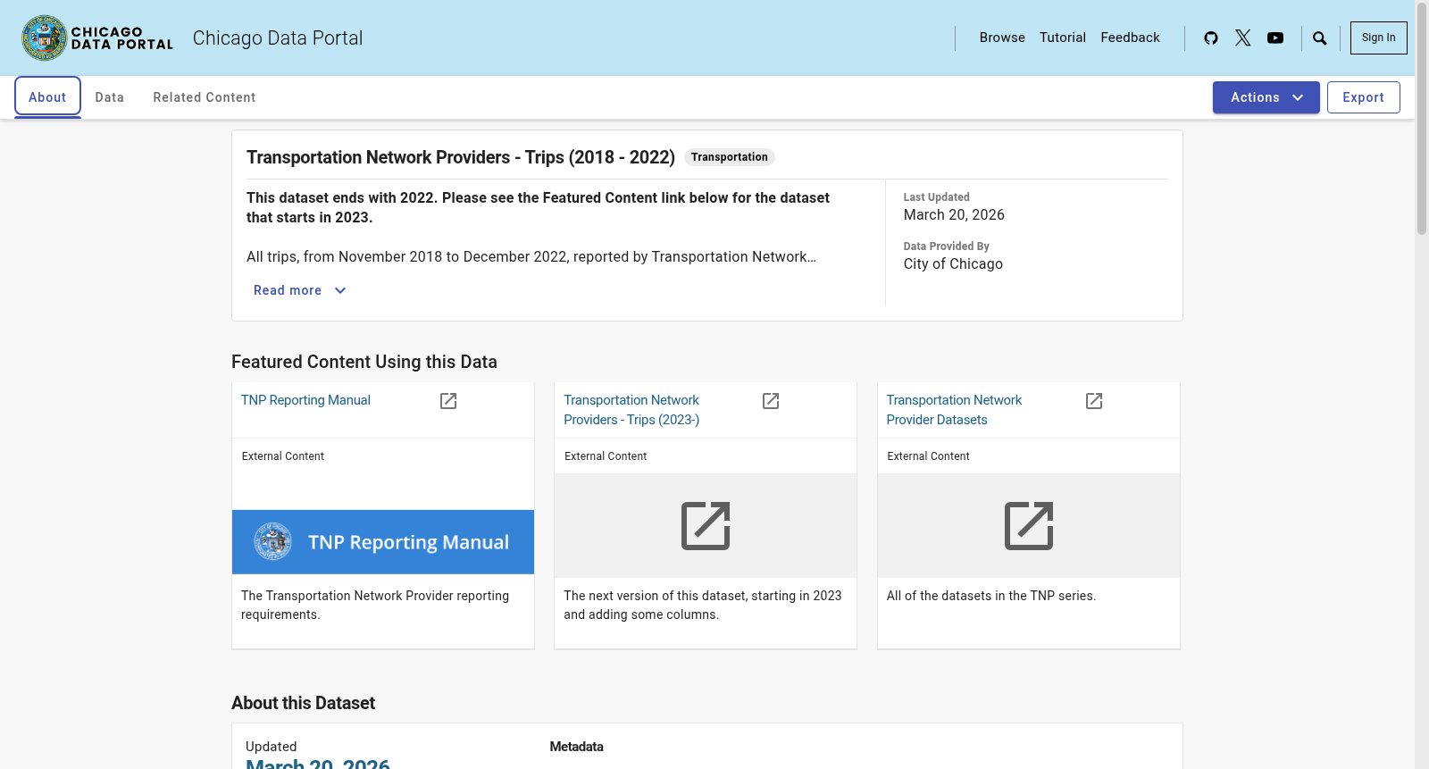
Task: Click the search magnifier icon
Action: click(x=1320, y=38)
